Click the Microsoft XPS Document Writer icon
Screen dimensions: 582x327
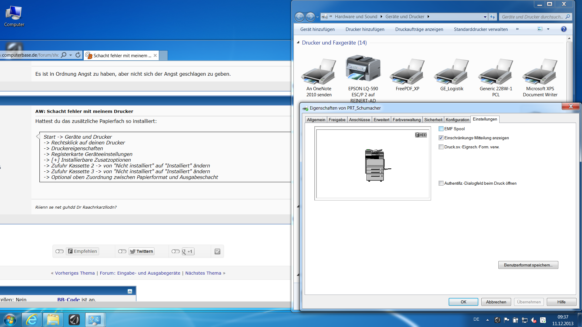coord(540,72)
